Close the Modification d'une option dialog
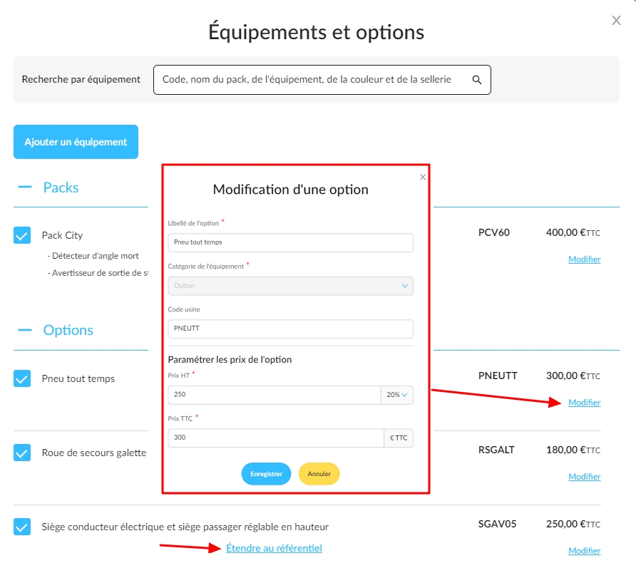 423,177
